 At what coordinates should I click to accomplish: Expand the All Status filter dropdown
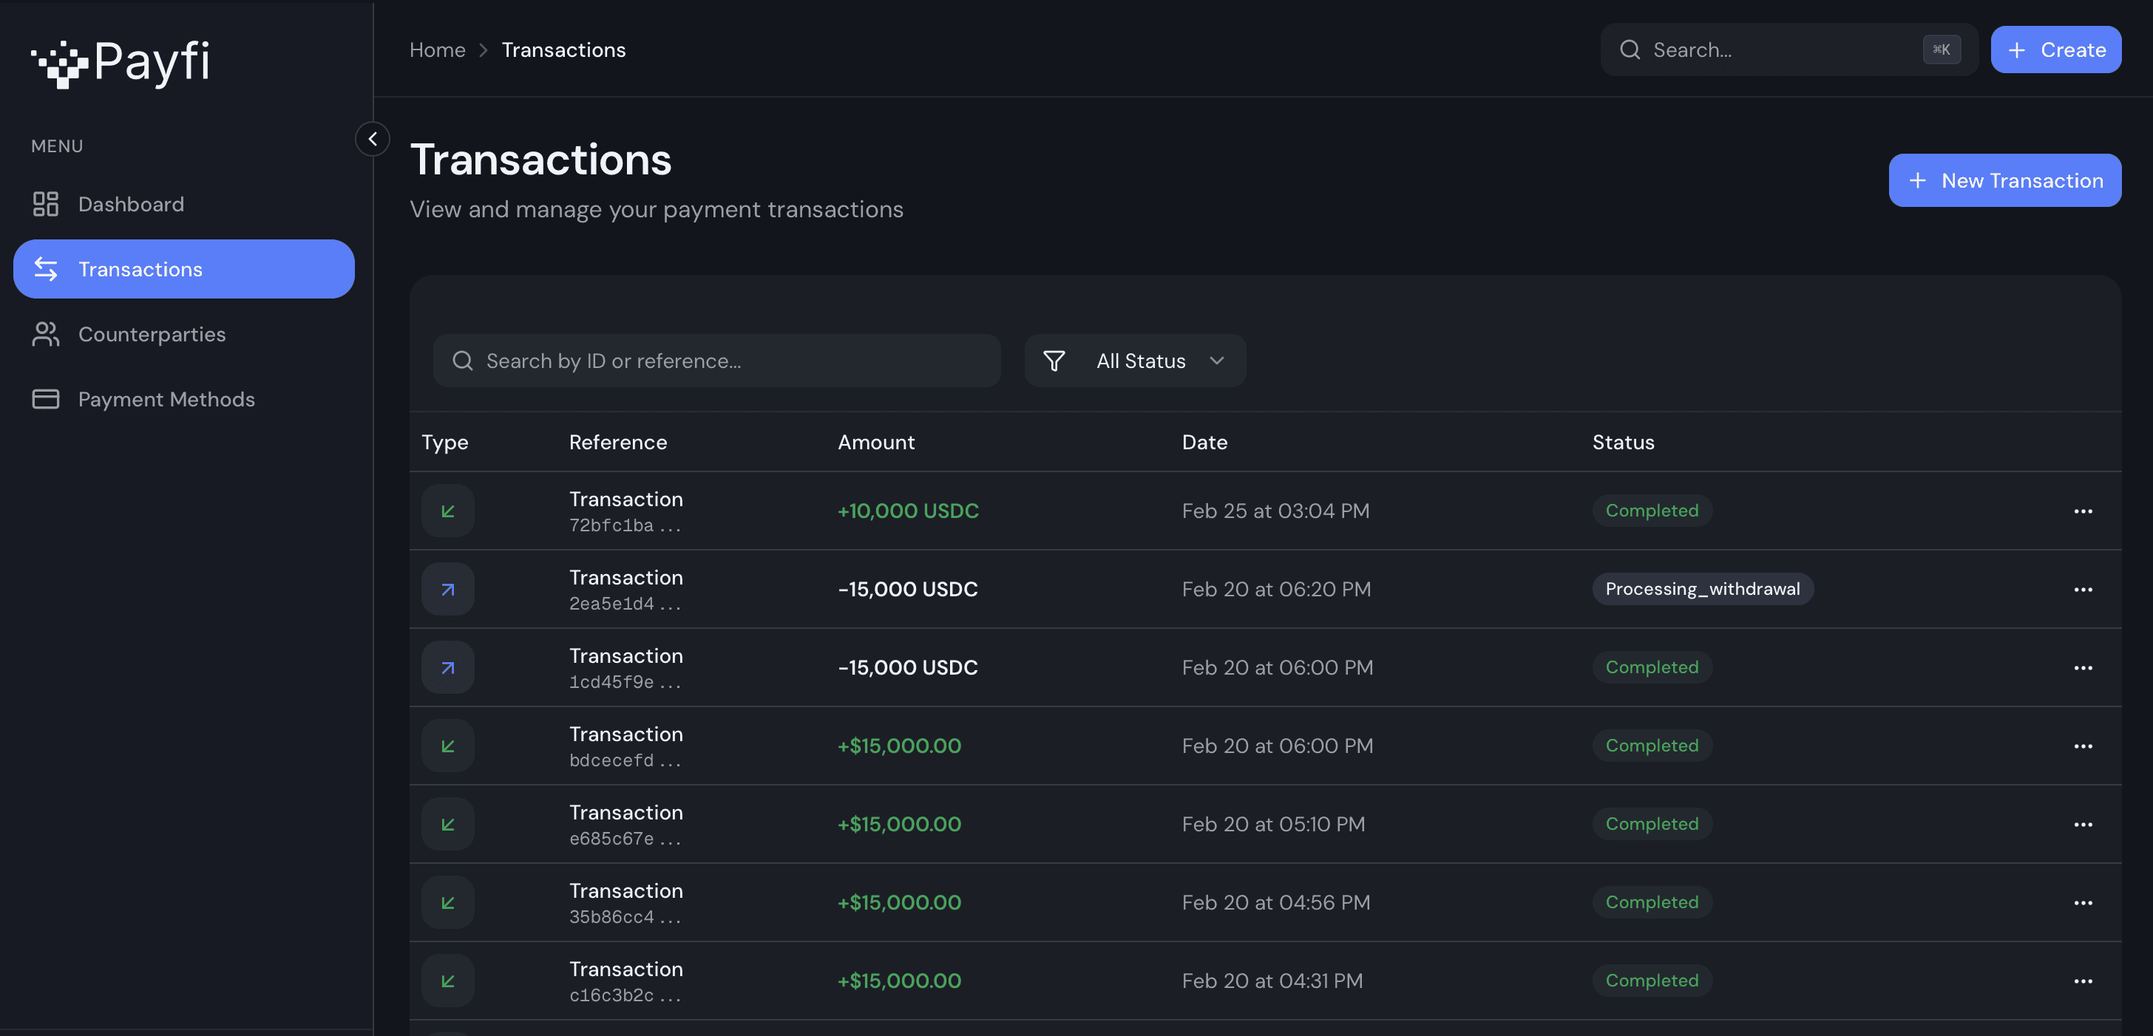point(1157,361)
